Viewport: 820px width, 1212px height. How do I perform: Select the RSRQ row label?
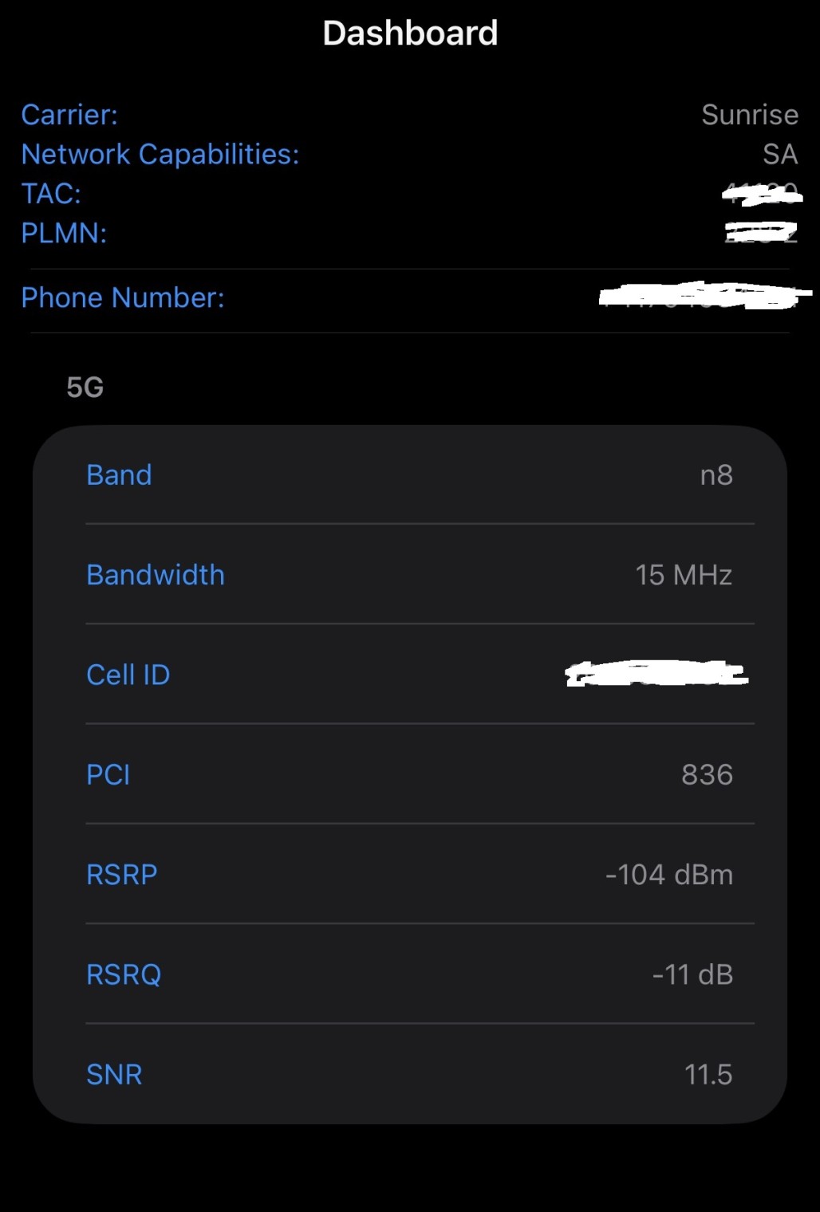click(124, 974)
